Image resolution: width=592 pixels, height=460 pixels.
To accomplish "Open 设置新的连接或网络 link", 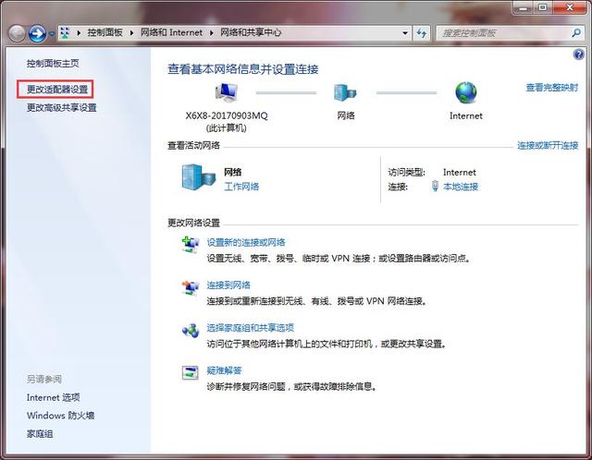I will coord(246,242).
